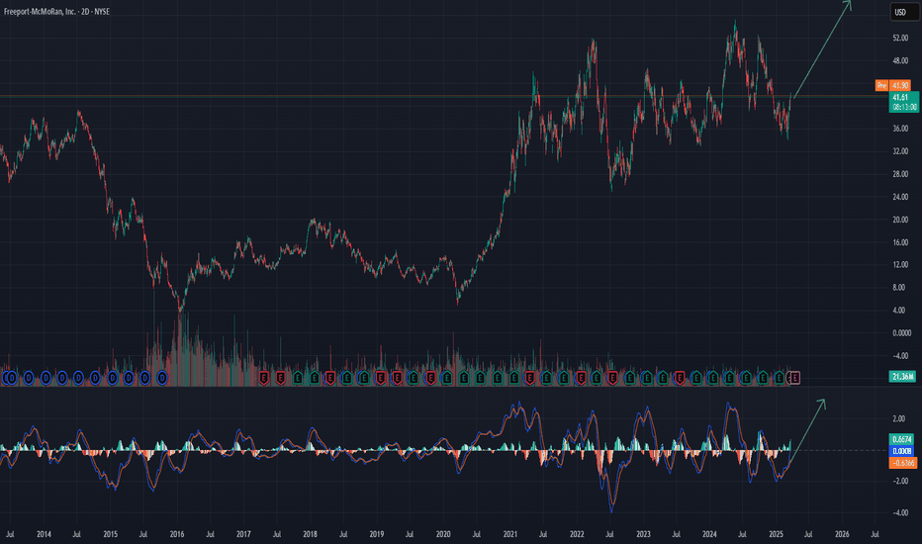Screen dimensions: 922x544
Task: Click the 8.00 price axis label
Action: [898, 288]
